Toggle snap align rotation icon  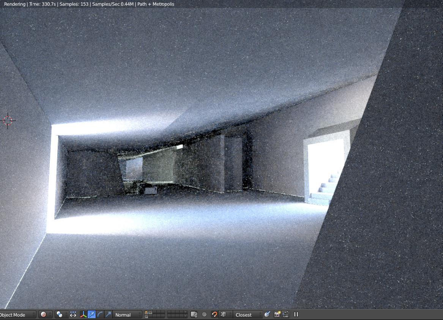(267, 315)
